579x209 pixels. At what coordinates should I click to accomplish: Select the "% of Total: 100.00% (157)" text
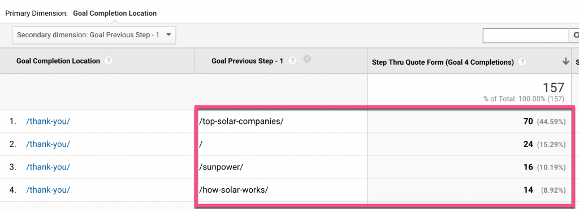524,99
